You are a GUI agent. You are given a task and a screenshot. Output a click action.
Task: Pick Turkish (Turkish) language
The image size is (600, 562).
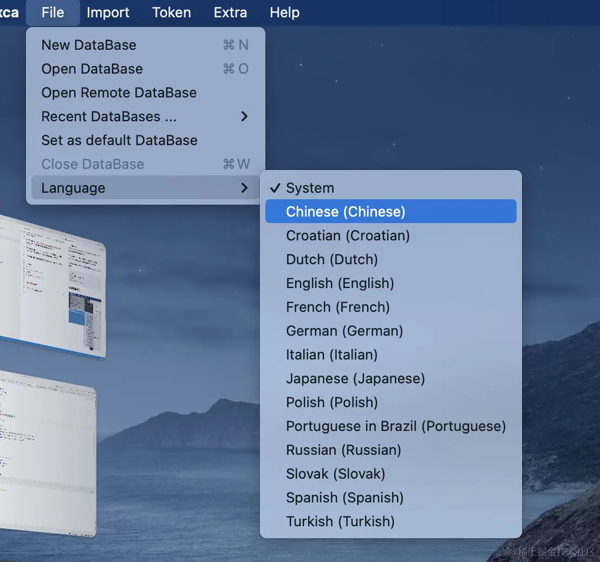click(390, 521)
